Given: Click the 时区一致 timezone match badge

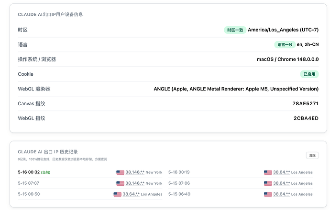Looking at the screenshot, I should coord(235,30).
